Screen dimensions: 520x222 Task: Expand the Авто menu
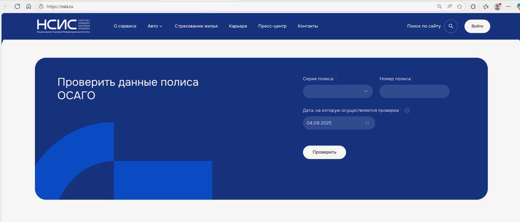155,26
